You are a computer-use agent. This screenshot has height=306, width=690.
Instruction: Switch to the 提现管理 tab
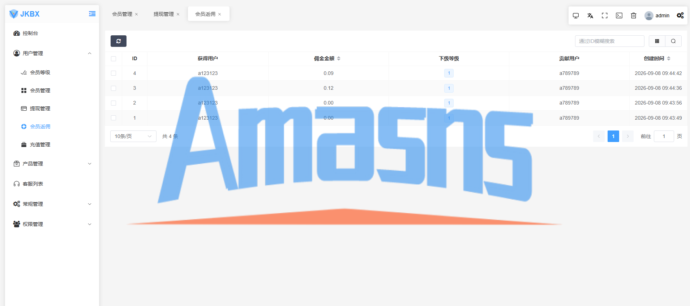click(164, 14)
